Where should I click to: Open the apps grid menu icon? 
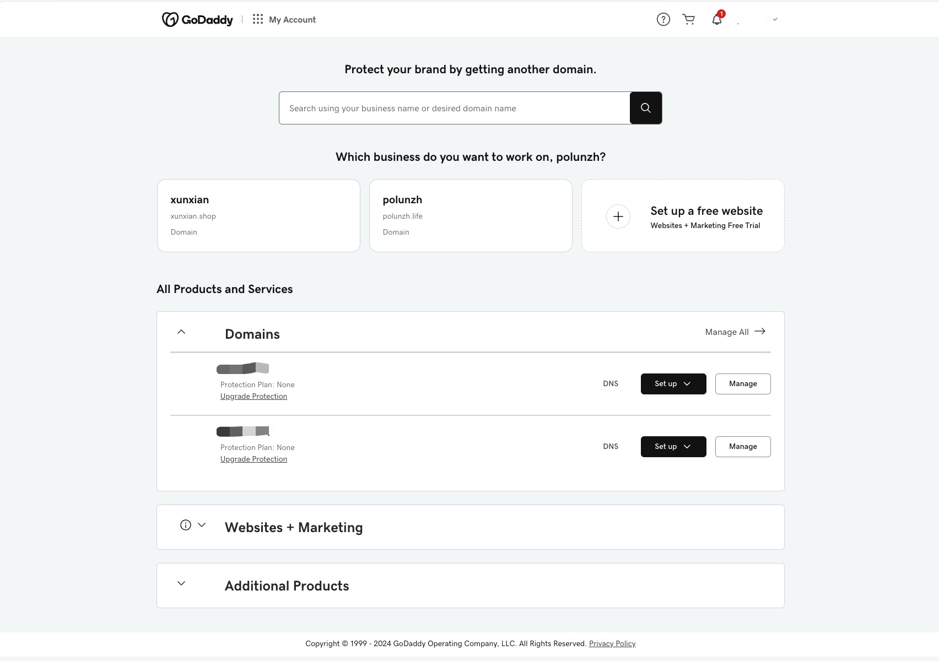[x=258, y=19]
